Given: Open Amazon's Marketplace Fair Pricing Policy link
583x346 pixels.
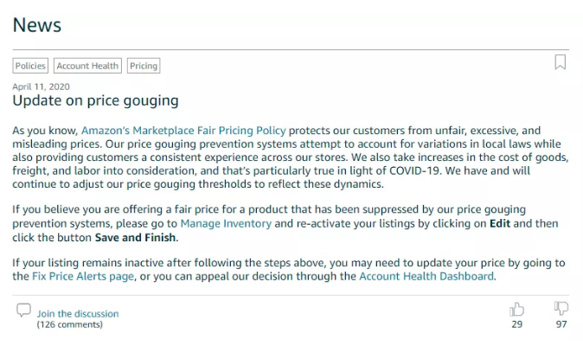Looking at the screenshot, I should click(183, 130).
